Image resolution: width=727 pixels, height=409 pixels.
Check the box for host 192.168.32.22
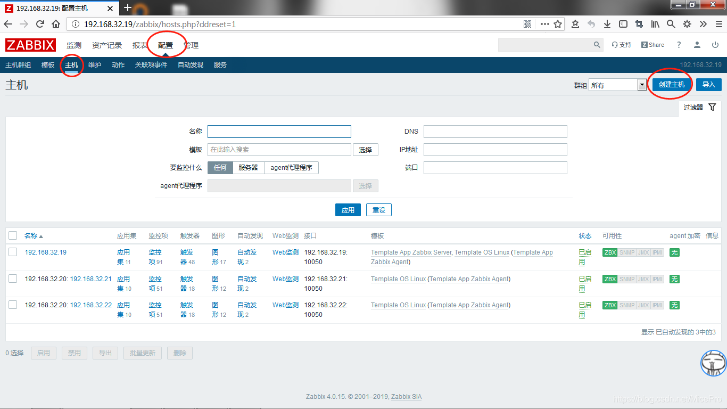13,305
